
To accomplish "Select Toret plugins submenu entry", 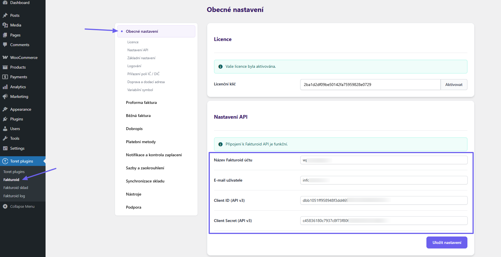I will [x=14, y=172].
